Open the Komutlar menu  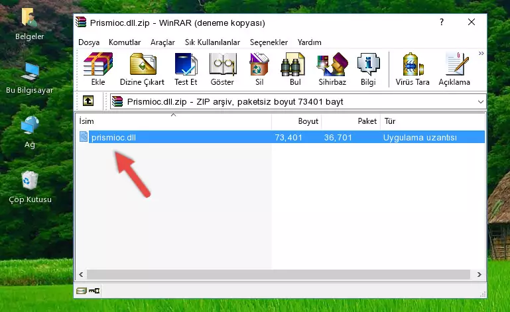click(x=125, y=42)
